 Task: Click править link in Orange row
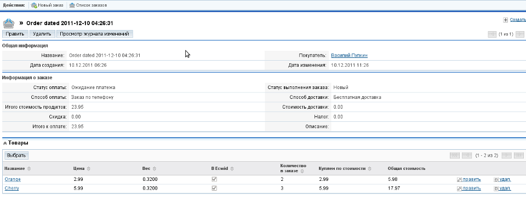click(x=471, y=180)
